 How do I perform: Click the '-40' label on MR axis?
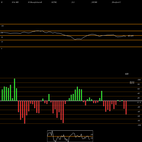pos(139,112)
